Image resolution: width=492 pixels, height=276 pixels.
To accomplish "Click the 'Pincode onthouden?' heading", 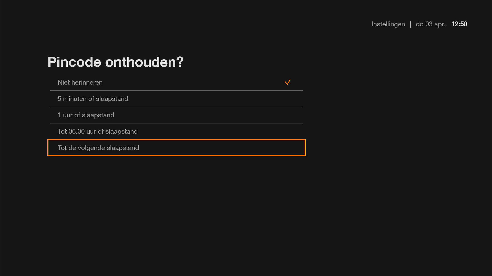I will (116, 62).
